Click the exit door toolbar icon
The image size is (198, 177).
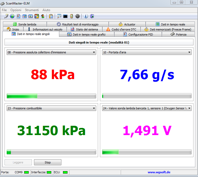click(92, 16)
